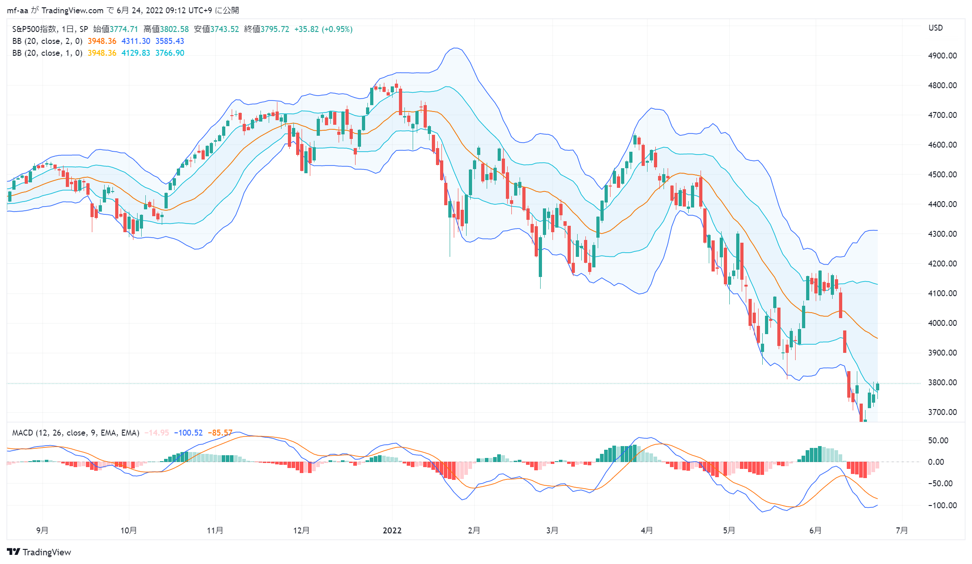972x564 pixels.
Task: Click the USD currency label
Action: [935, 28]
